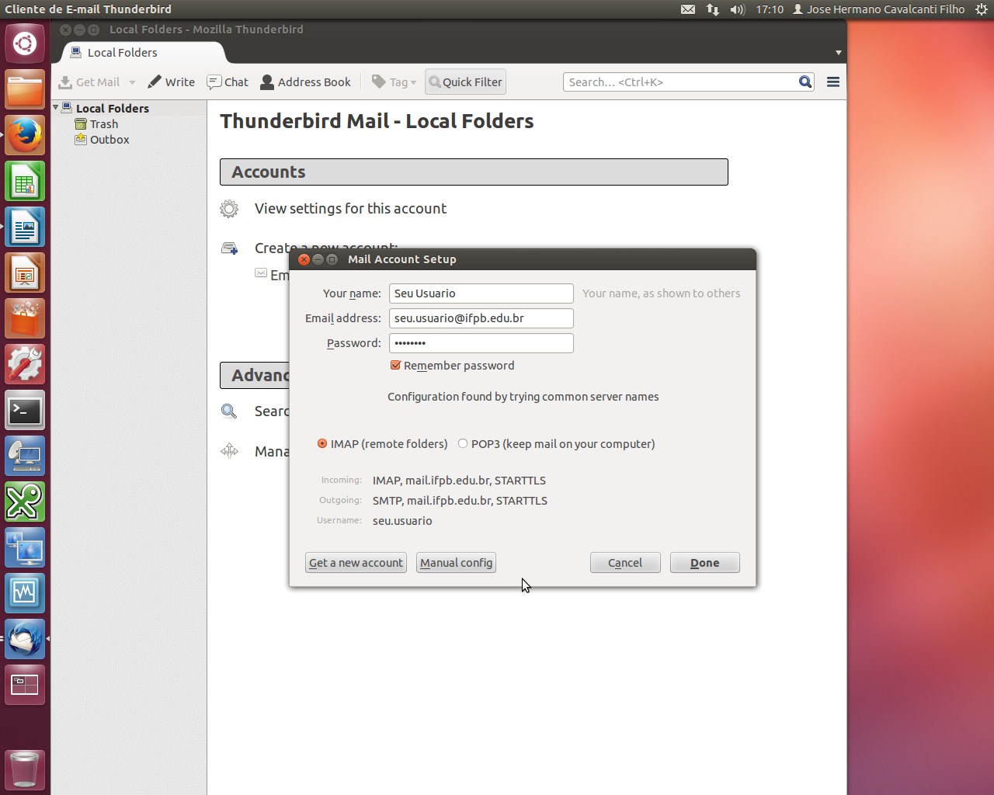Viewport: 994px width, 795px height.
Task: Open LibreOffice Writer from launcher
Action: click(x=25, y=227)
